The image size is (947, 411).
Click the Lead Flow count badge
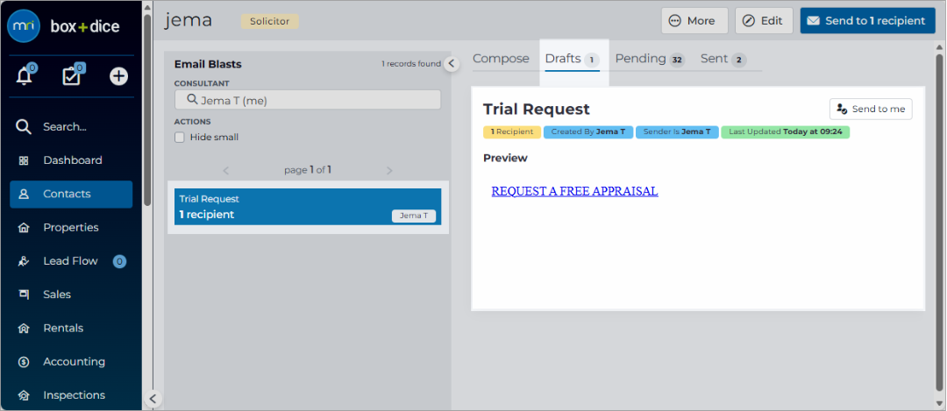119,261
